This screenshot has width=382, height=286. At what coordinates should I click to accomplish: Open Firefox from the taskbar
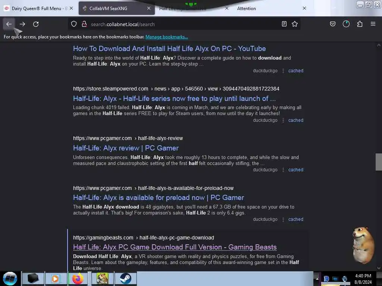point(78,279)
